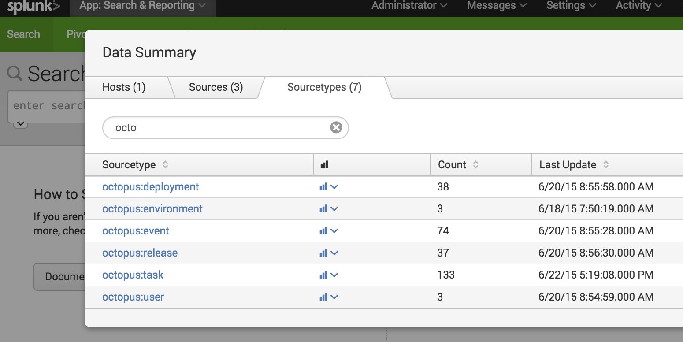Open the App: Search & Reporting dropdown
683x342 pixels.
(x=142, y=6)
